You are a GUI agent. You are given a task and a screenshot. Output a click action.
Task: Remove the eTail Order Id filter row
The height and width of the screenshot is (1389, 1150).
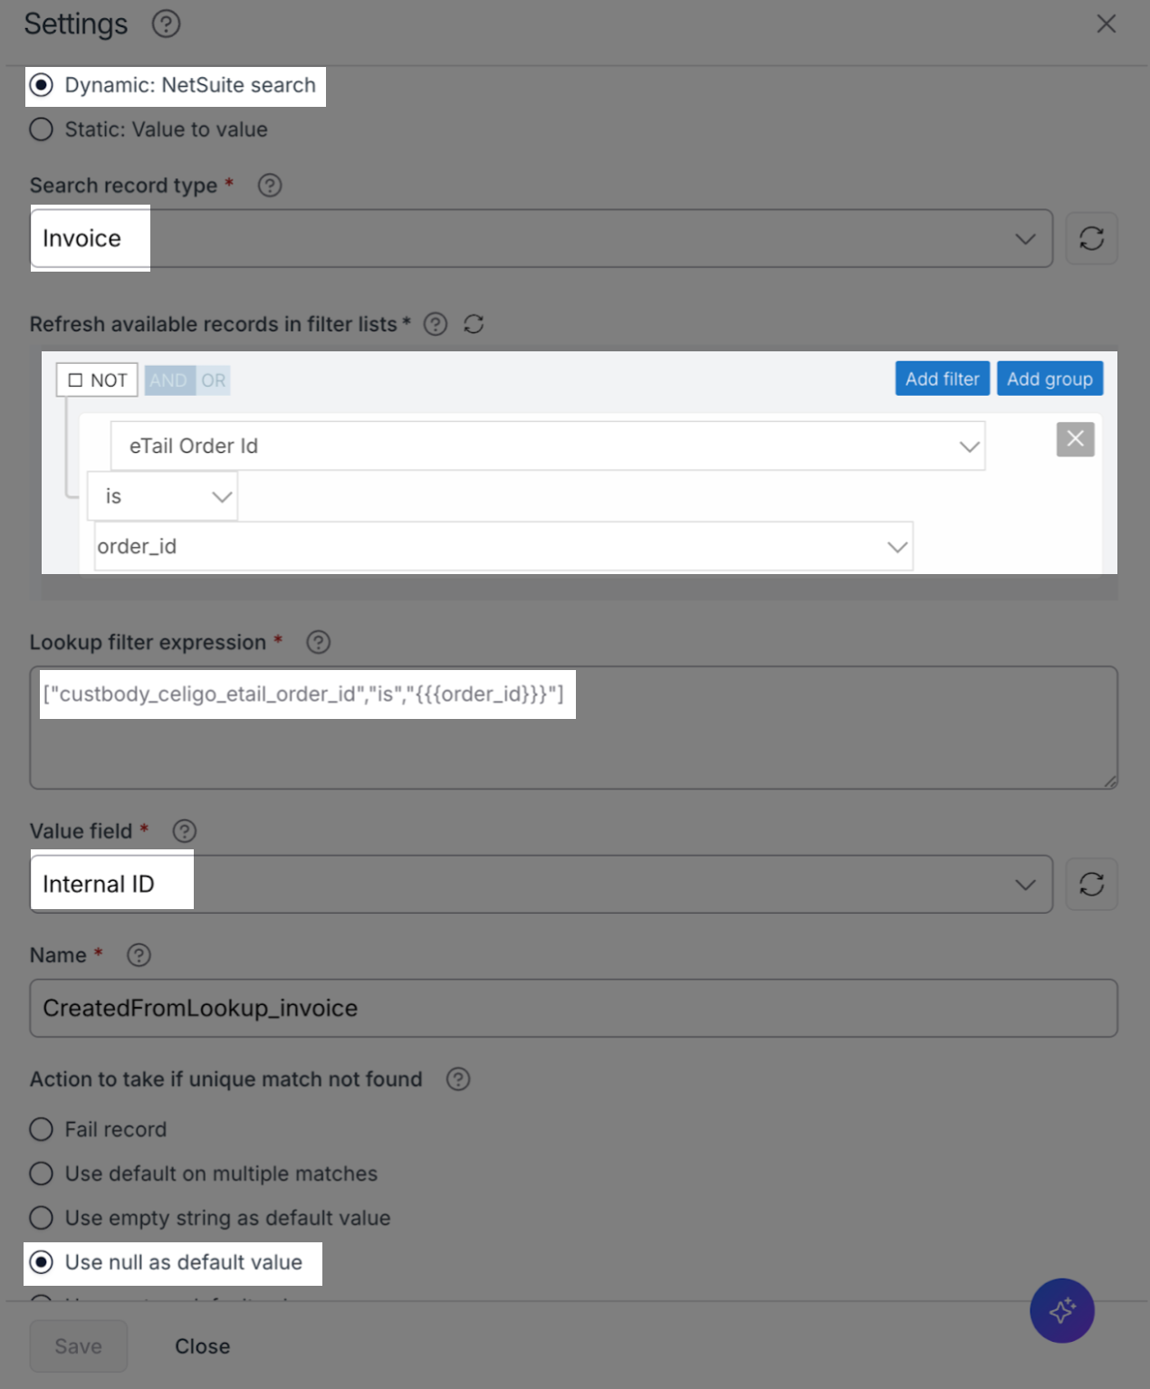[x=1075, y=439]
